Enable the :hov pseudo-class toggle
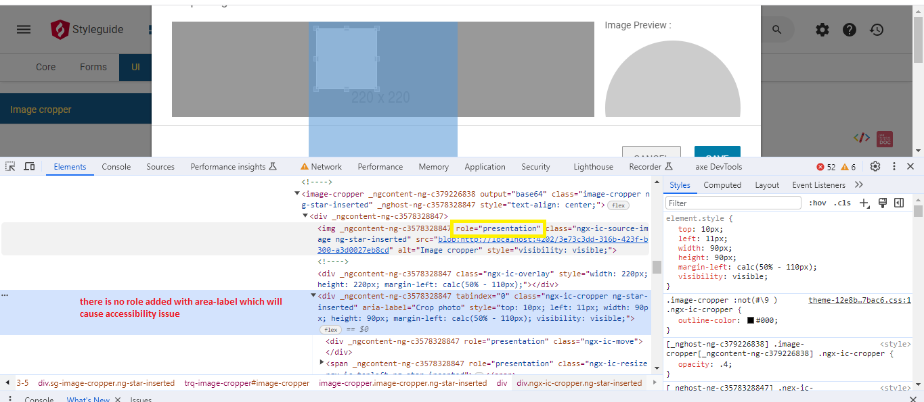924x402 pixels. pyautogui.click(x=818, y=203)
